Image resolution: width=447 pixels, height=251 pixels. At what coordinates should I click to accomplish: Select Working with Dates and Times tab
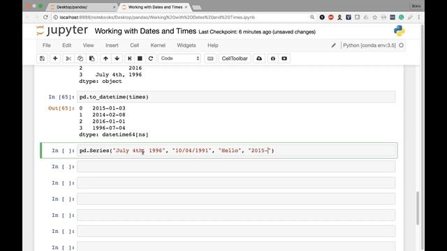tap(155, 7)
